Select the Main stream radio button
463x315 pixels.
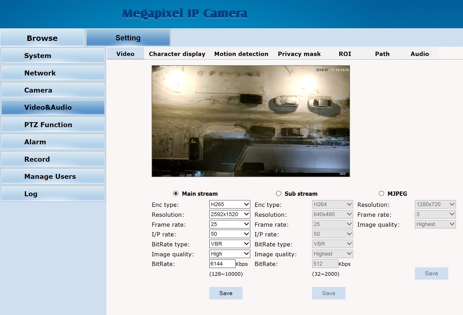click(176, 194)
